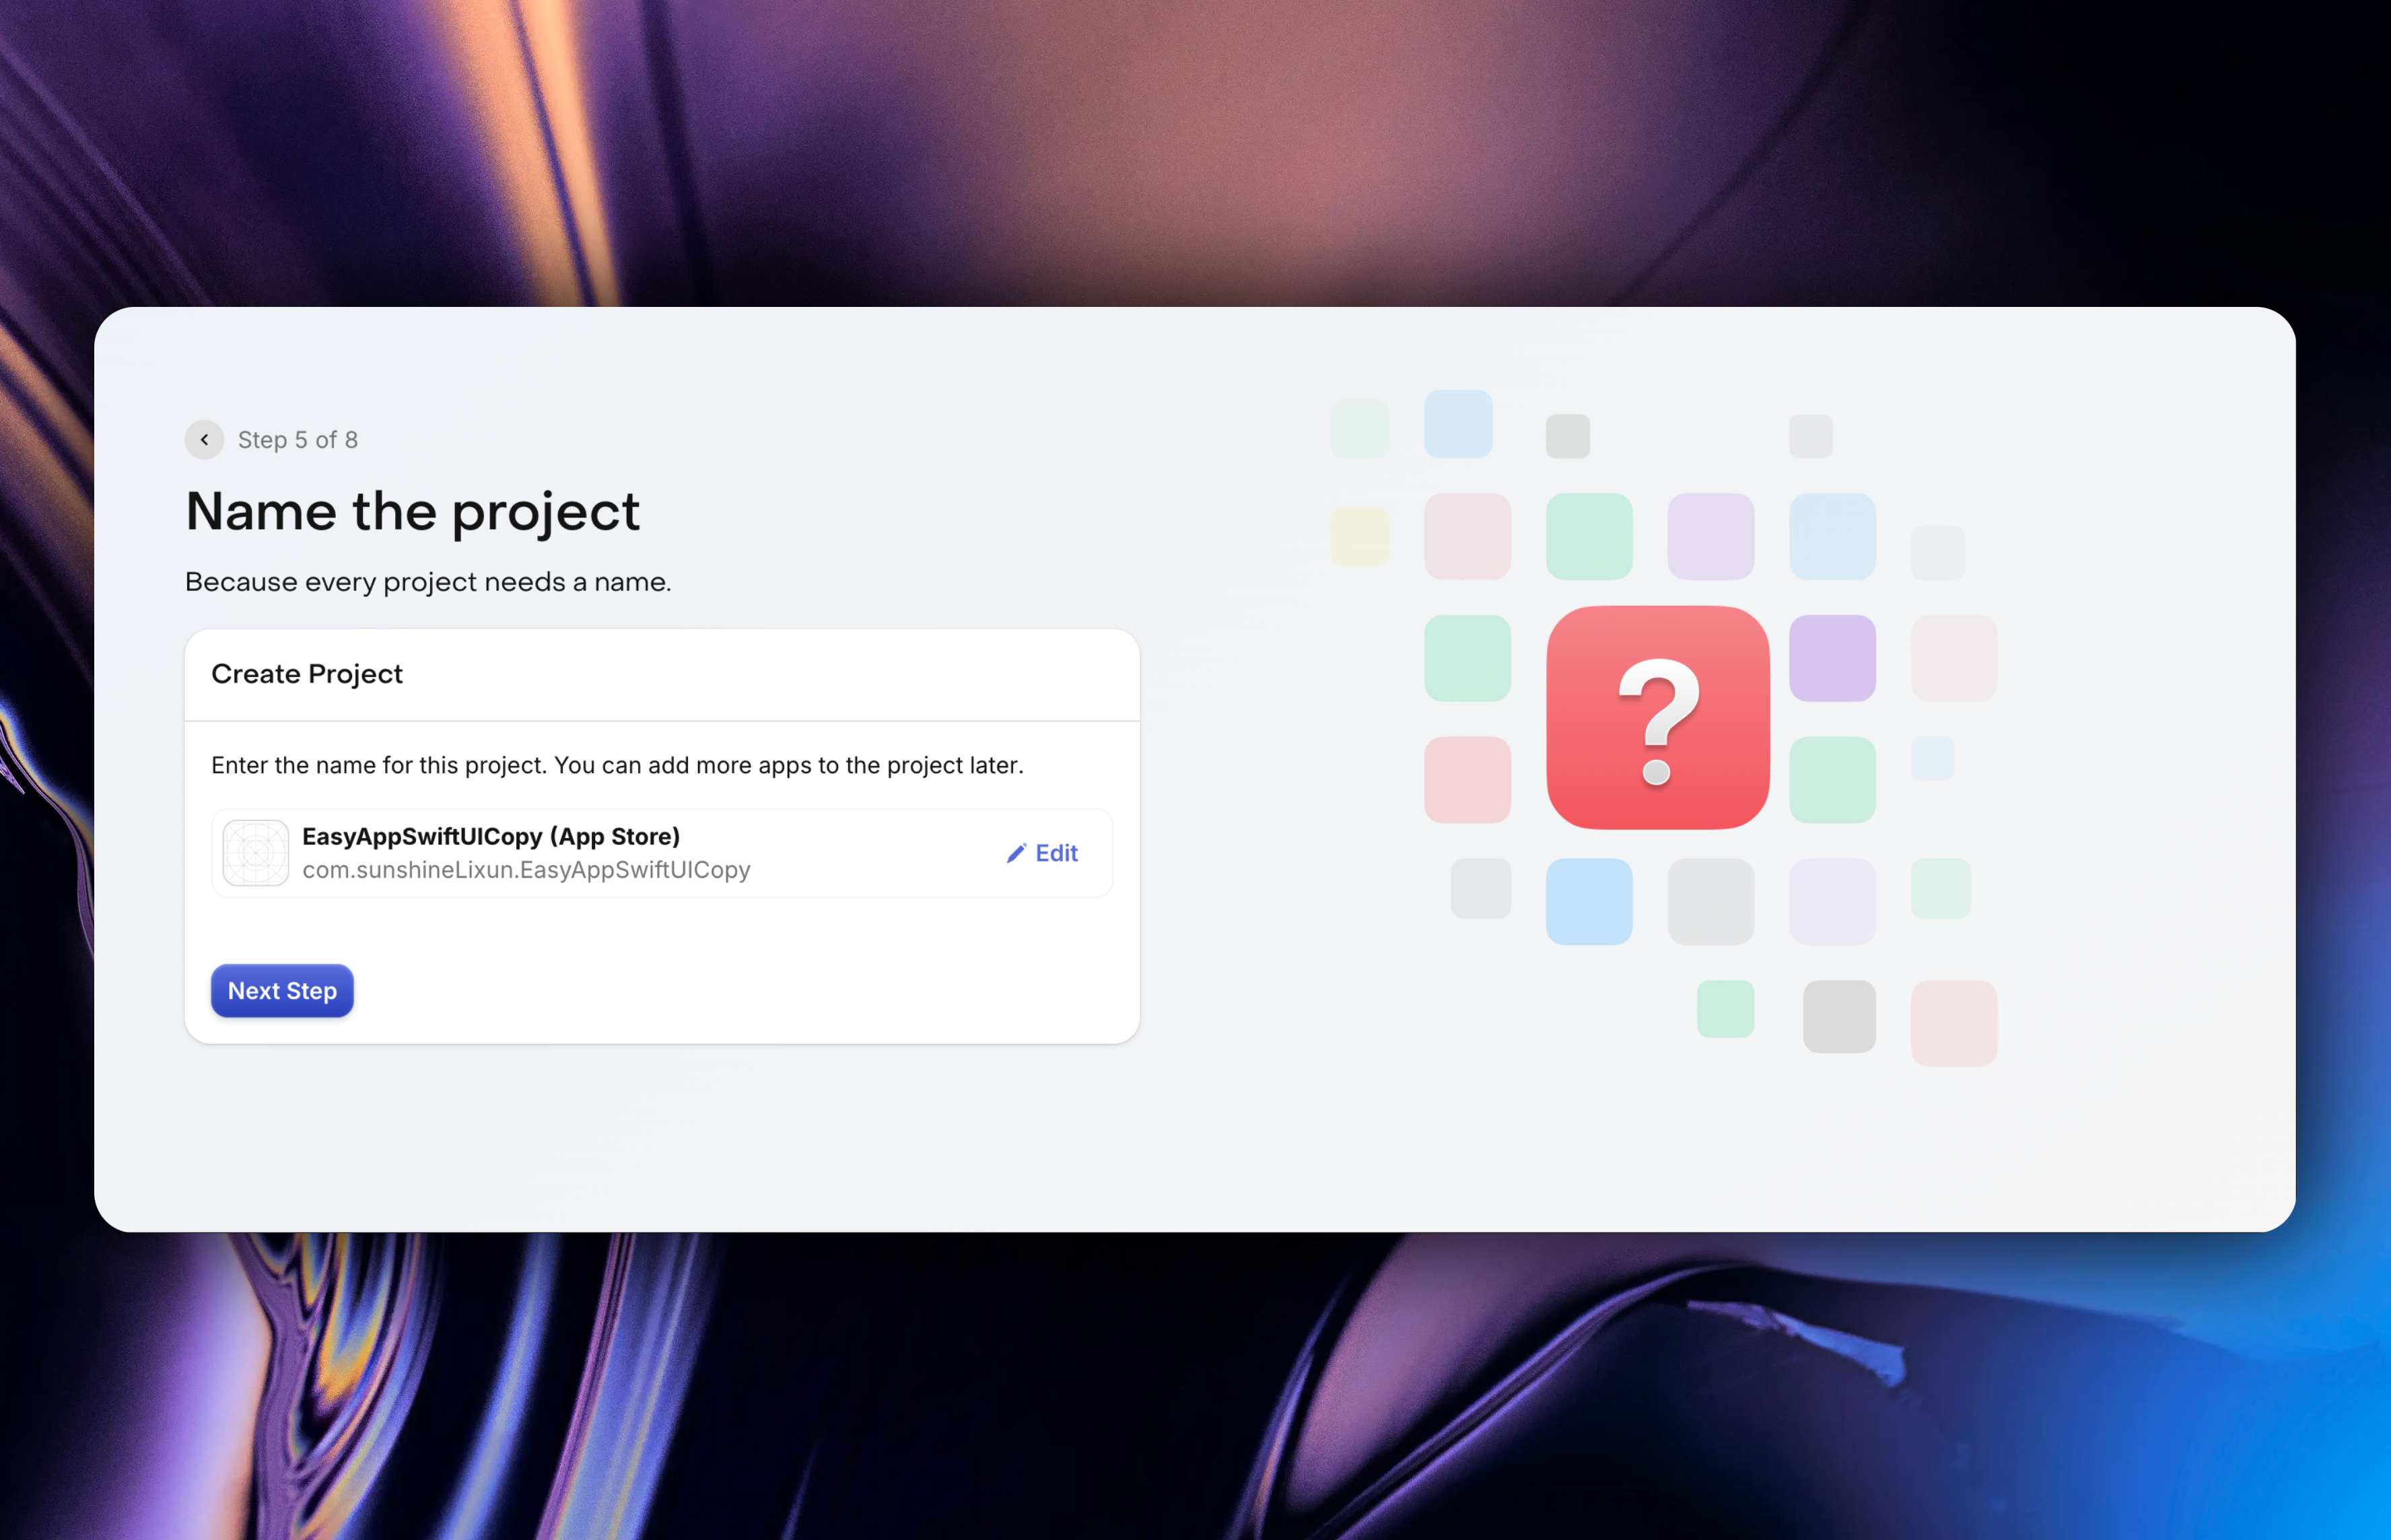This screenshot has height=1540, width=2391.
Task: Click the yellow app tile in the grid
Action: [x=1360, y=536]
